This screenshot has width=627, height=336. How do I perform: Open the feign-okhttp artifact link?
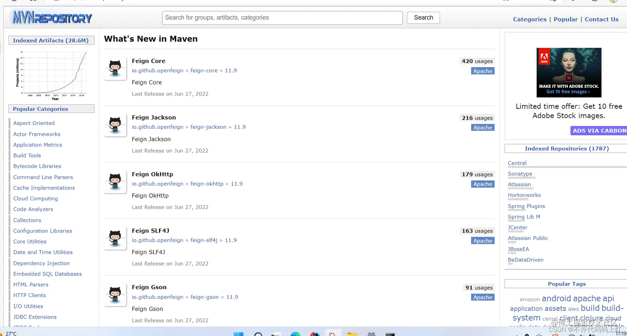click(x=207, y=184)
